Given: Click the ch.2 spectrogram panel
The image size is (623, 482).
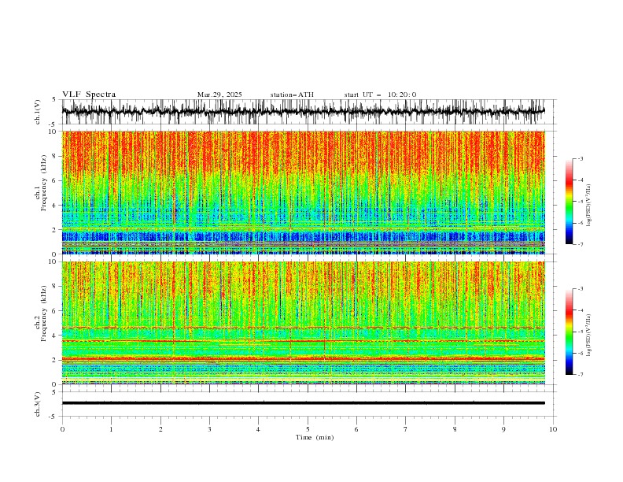Looking at the screenshot, I should (x=304, y=323).
